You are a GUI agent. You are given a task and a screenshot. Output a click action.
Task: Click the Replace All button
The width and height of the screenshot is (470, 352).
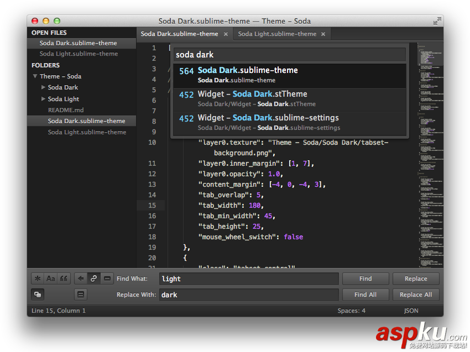(x=416, y=295)
